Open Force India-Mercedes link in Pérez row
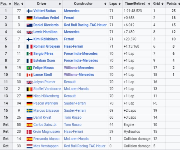Viewport: 180px width, 150px height. click(x=81, y=54)
